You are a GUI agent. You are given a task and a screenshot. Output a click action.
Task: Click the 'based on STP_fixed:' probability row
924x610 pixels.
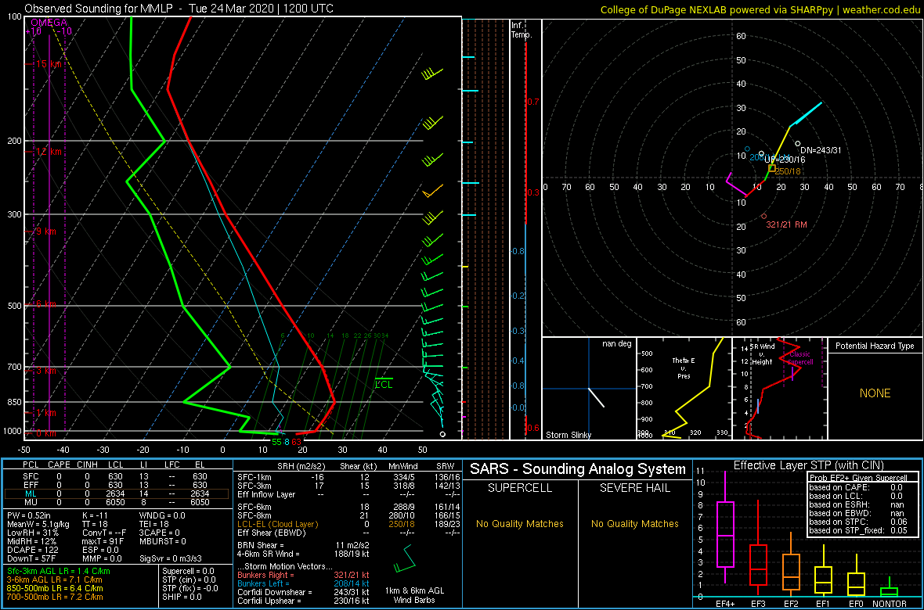coord(858,530)
